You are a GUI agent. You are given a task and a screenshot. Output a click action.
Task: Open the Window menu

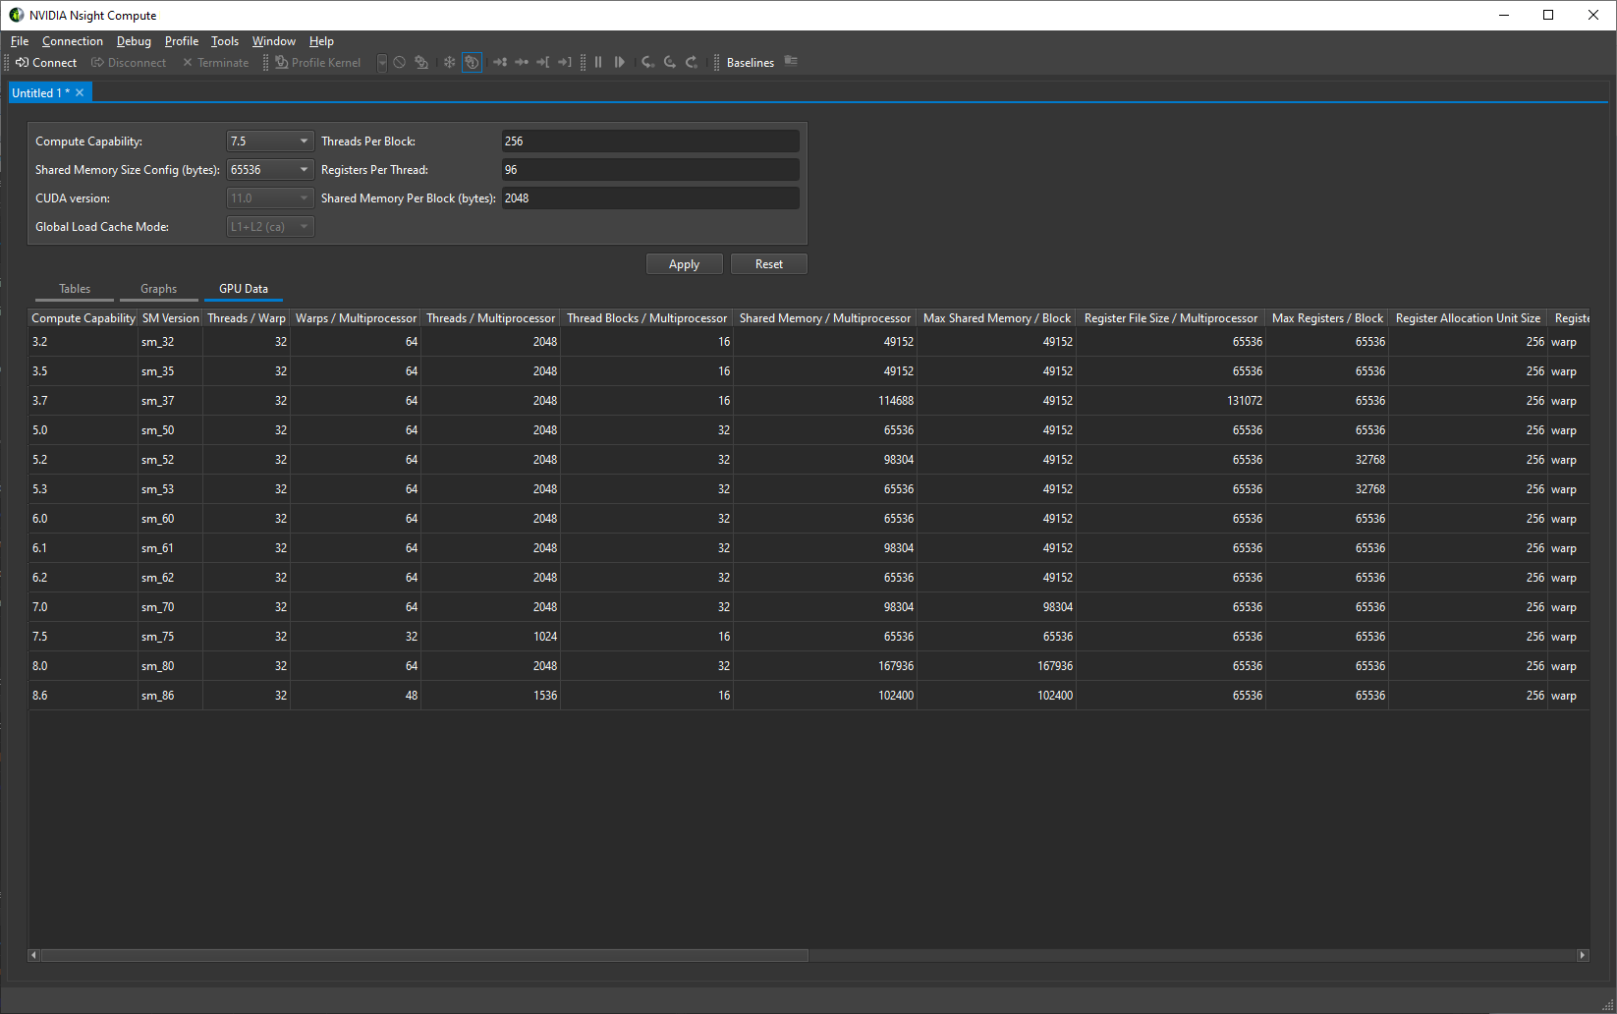(274, 41)
